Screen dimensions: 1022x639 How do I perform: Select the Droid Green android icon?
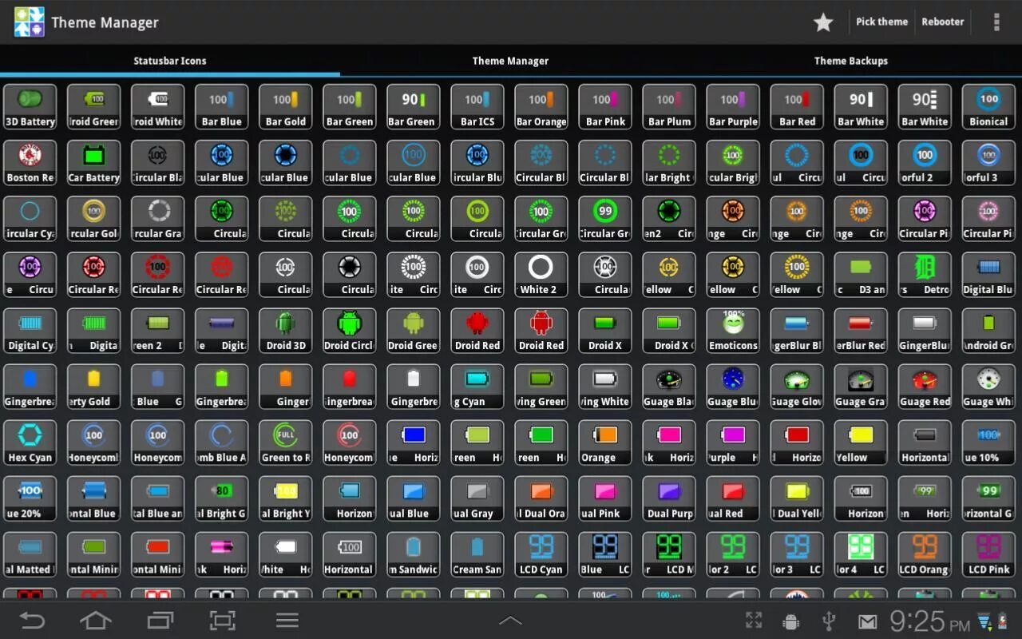click(414, 331)
